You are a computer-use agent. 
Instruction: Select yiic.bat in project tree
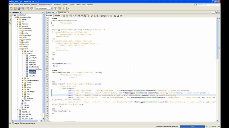pos(26,105)
